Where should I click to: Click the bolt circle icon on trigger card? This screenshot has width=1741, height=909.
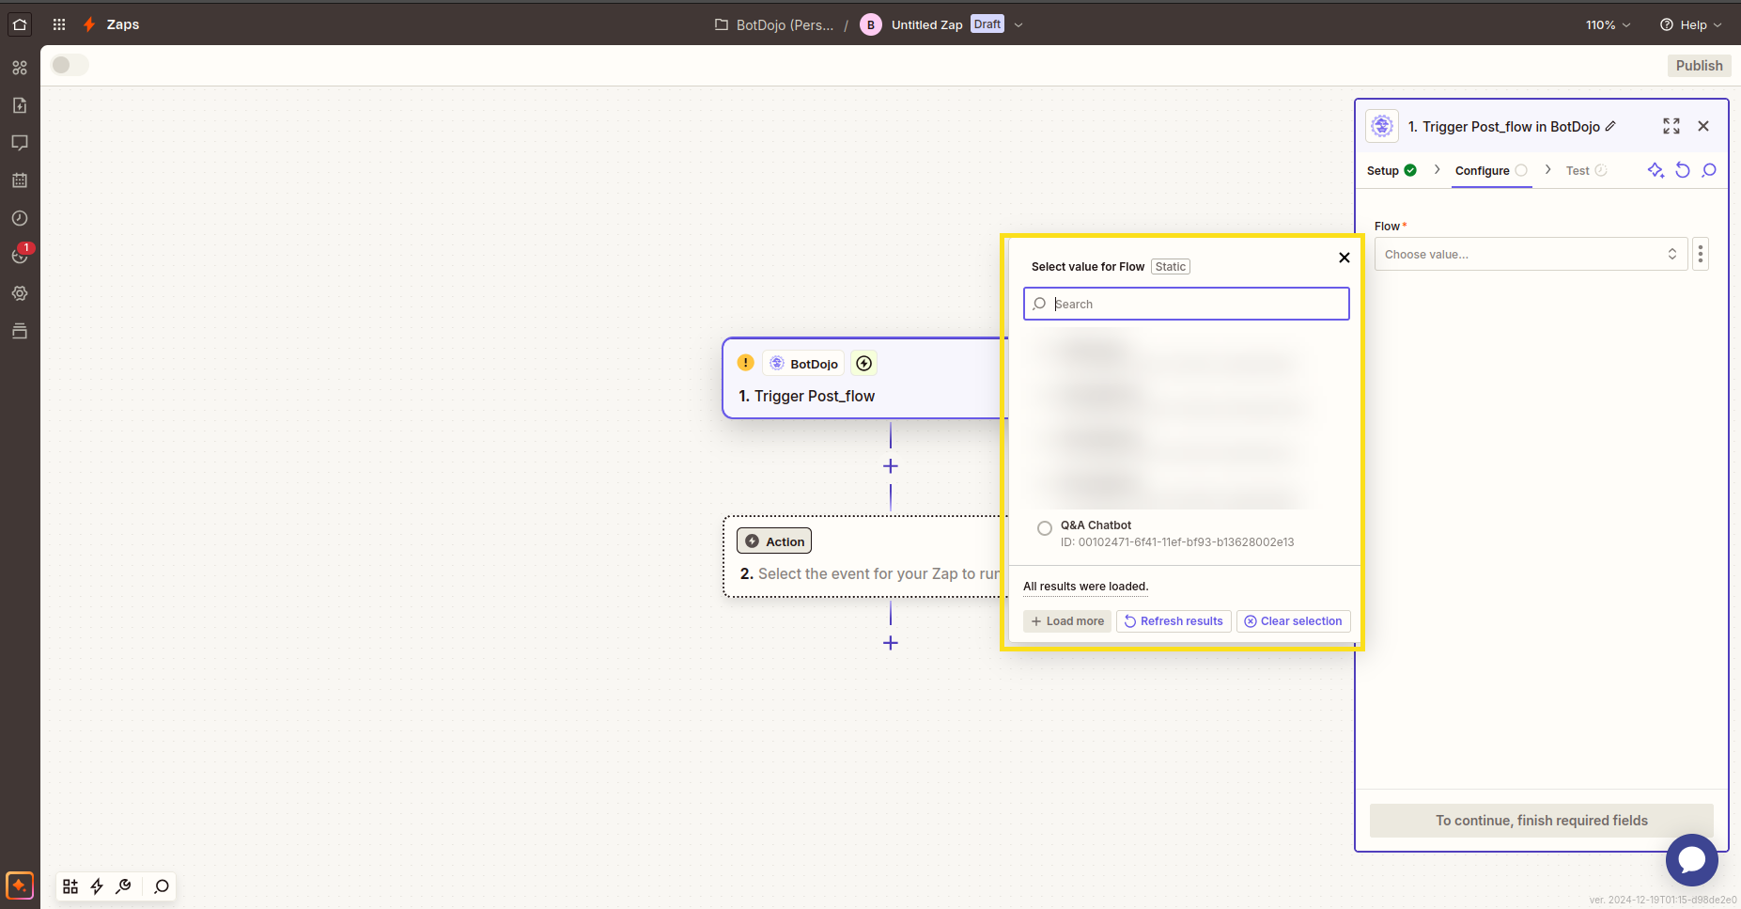point(864,364)
